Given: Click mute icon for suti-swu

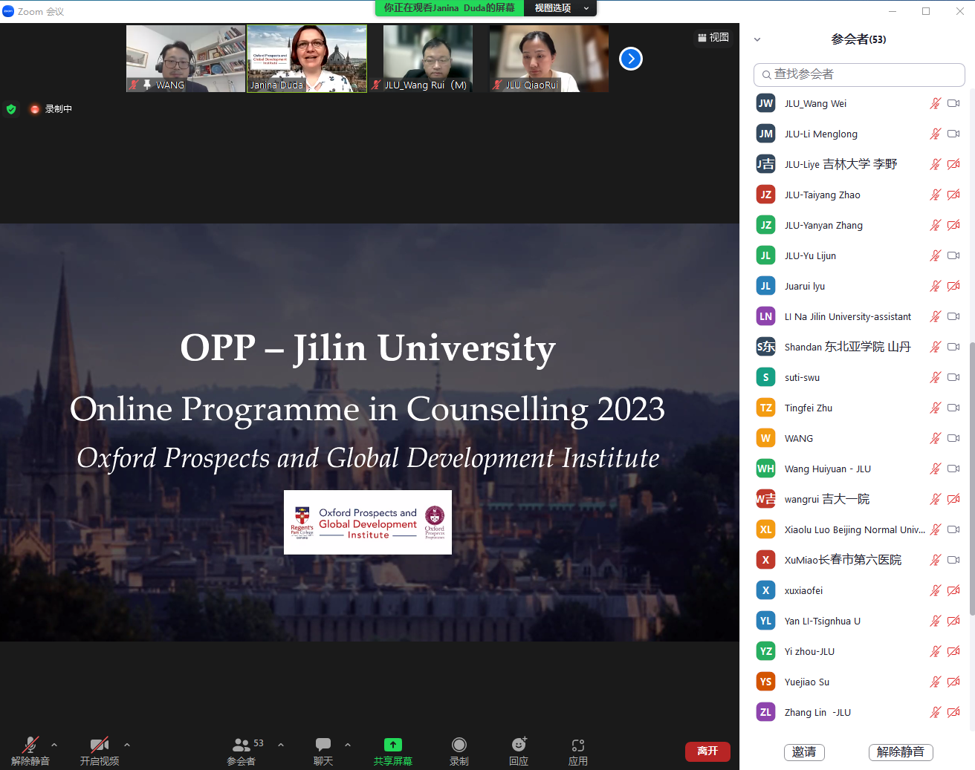Looking at the screenshot, I should (x=936, y=377).
